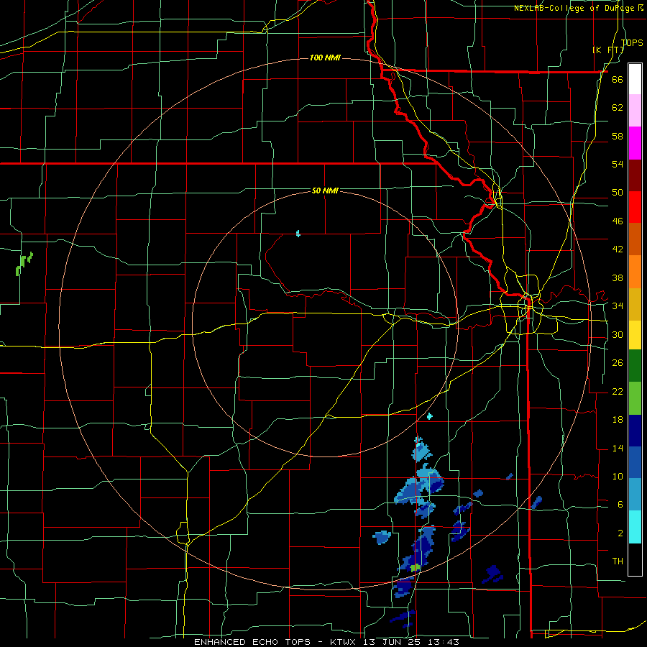The image size is (647, 647).
Task: Click the "42" legend value
Action: pos(618,249)
